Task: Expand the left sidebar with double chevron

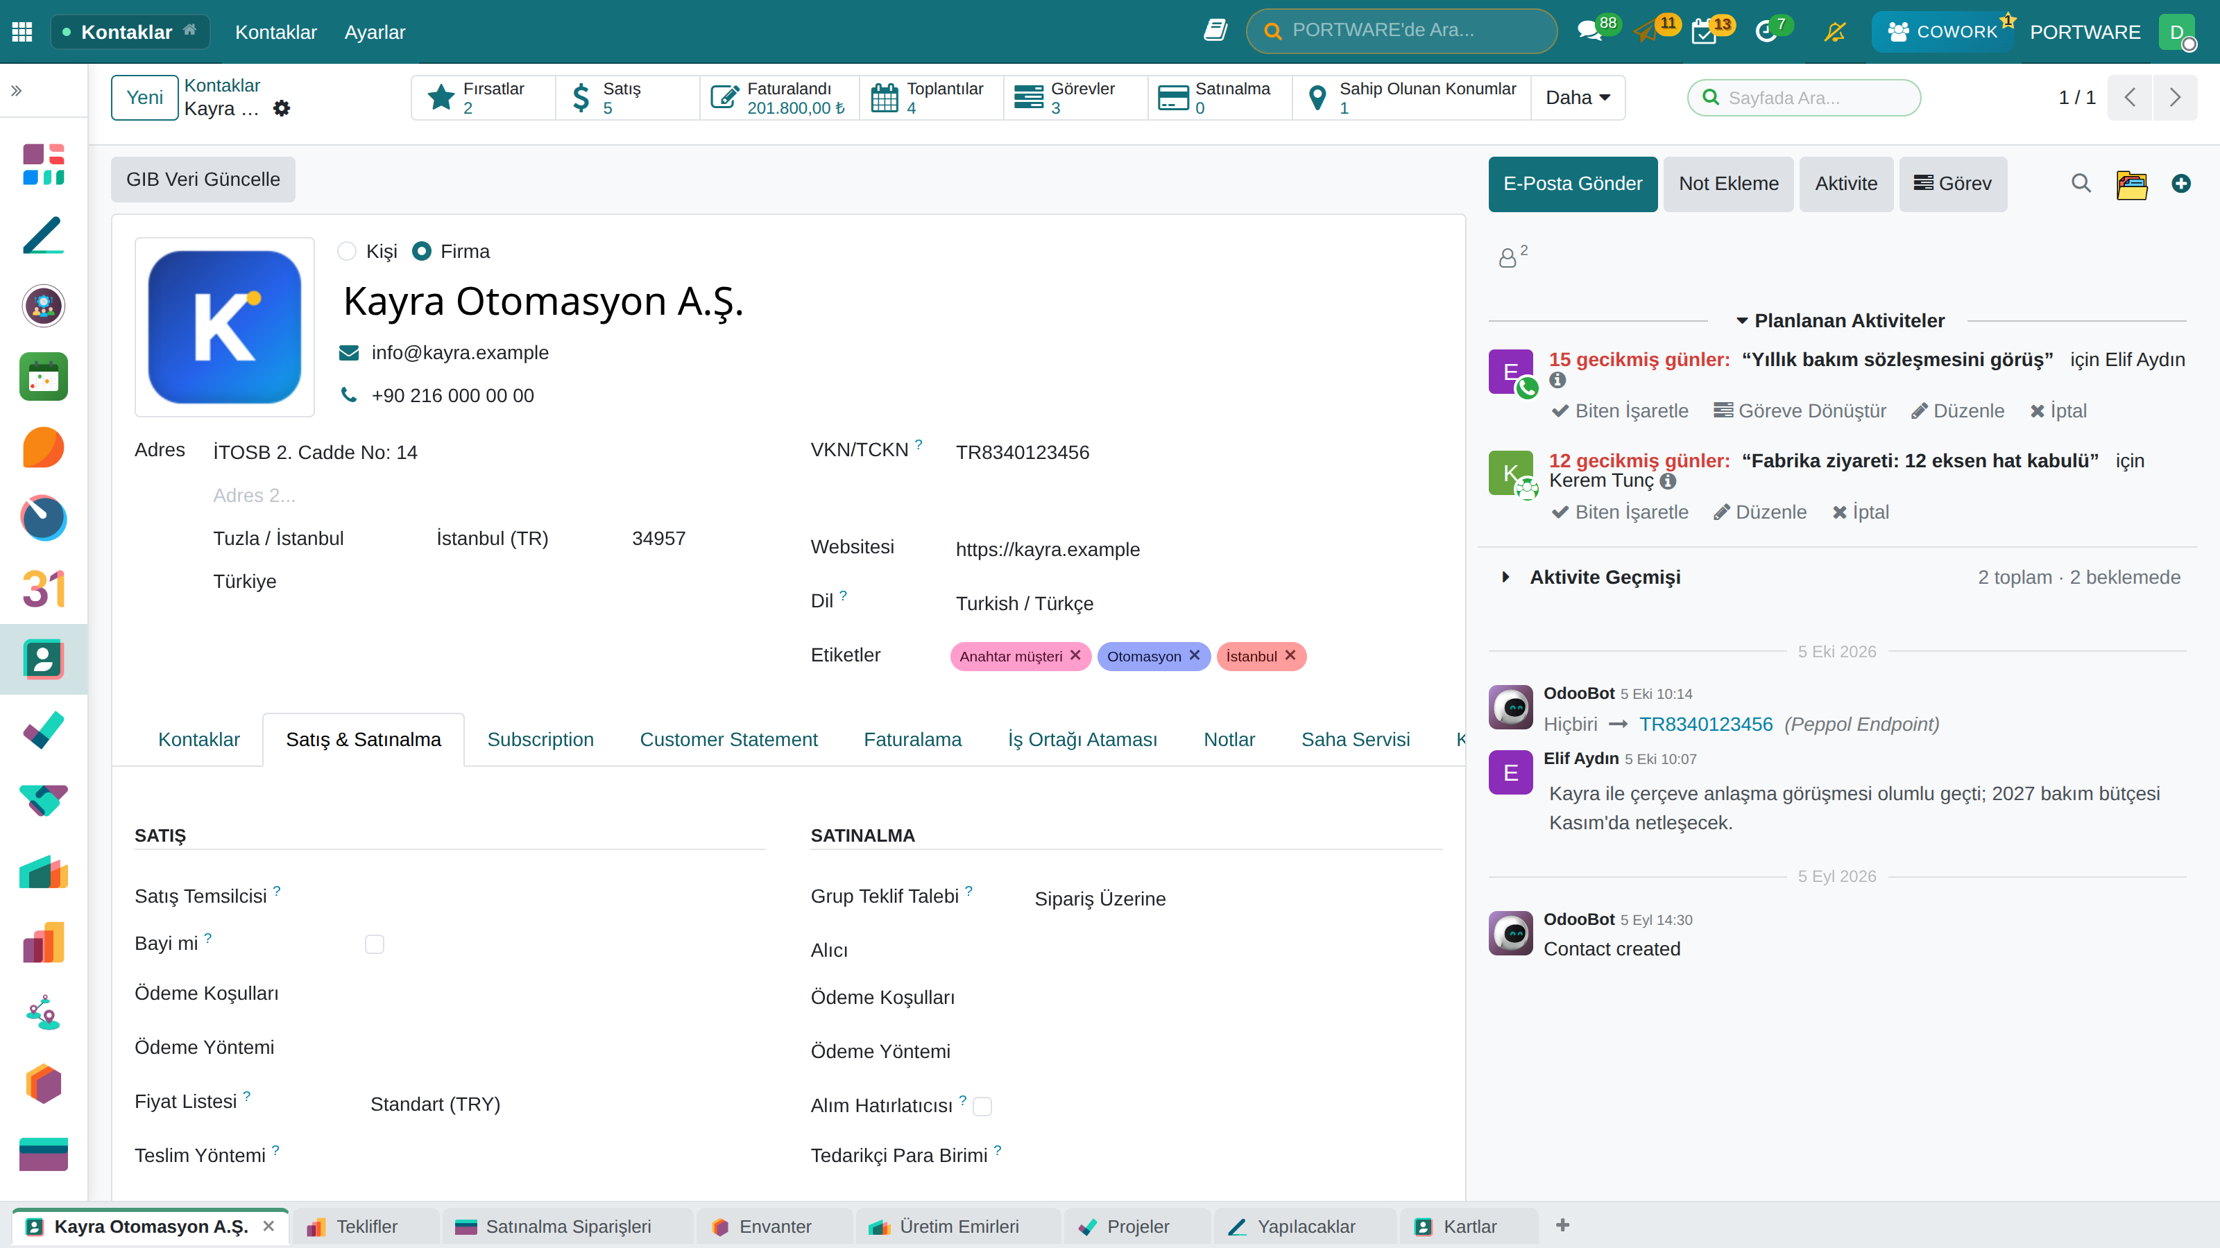Action: [17, 90]
